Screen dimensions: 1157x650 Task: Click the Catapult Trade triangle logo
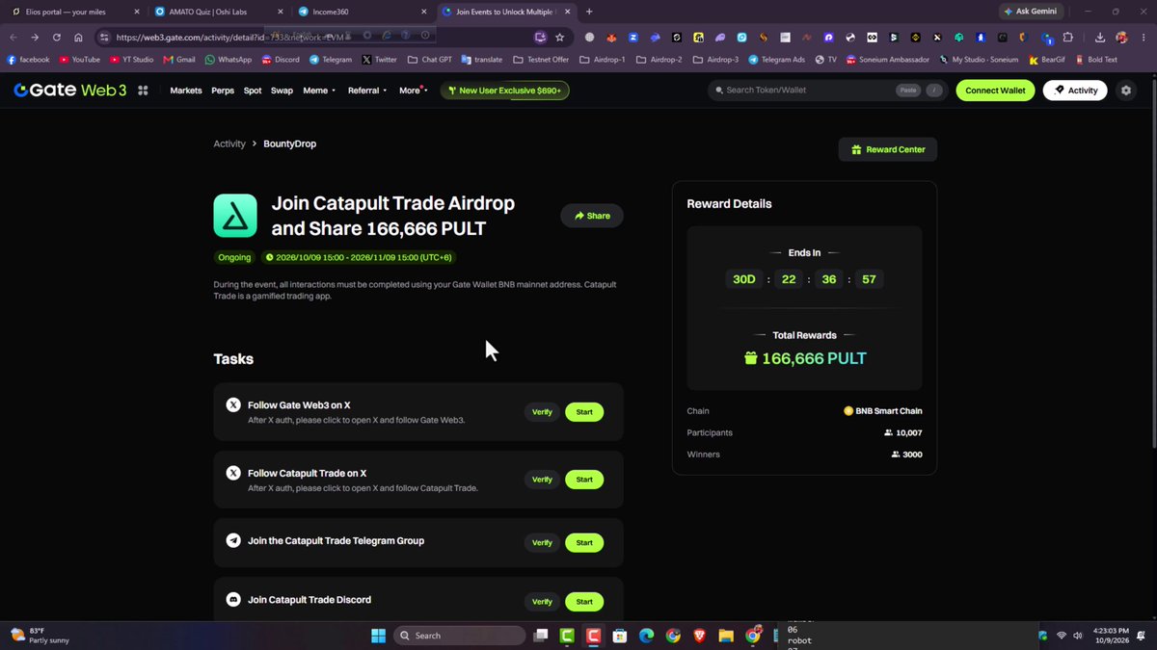tap(235, 216)
